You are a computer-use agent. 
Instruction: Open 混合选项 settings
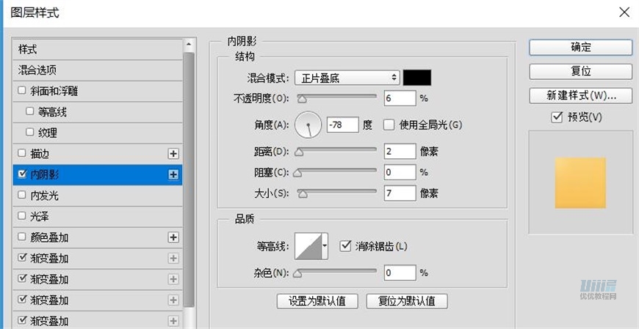click(x=98, y=70)
